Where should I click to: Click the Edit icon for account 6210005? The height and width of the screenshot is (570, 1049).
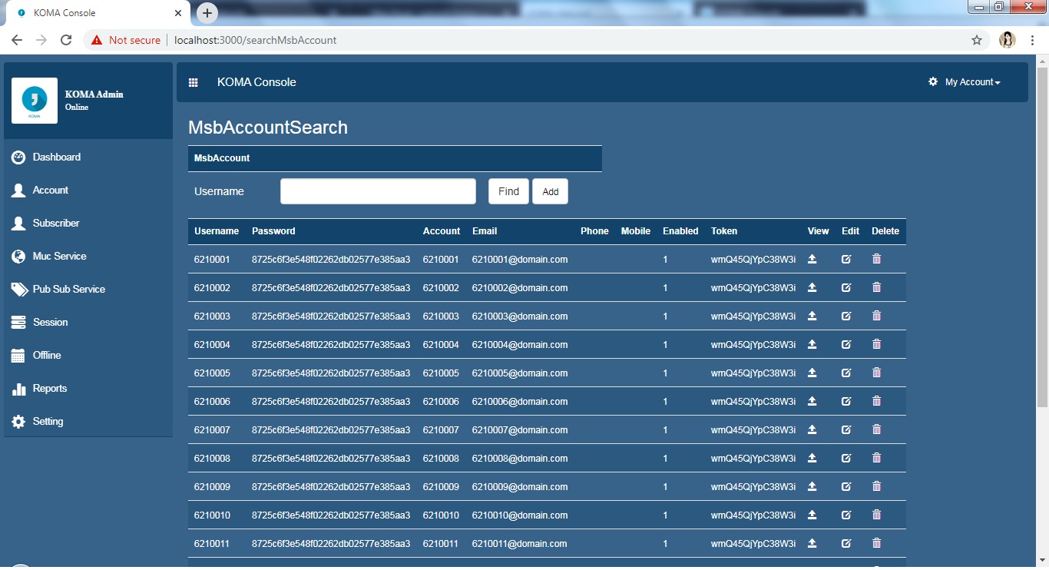(x=846, y=373)
